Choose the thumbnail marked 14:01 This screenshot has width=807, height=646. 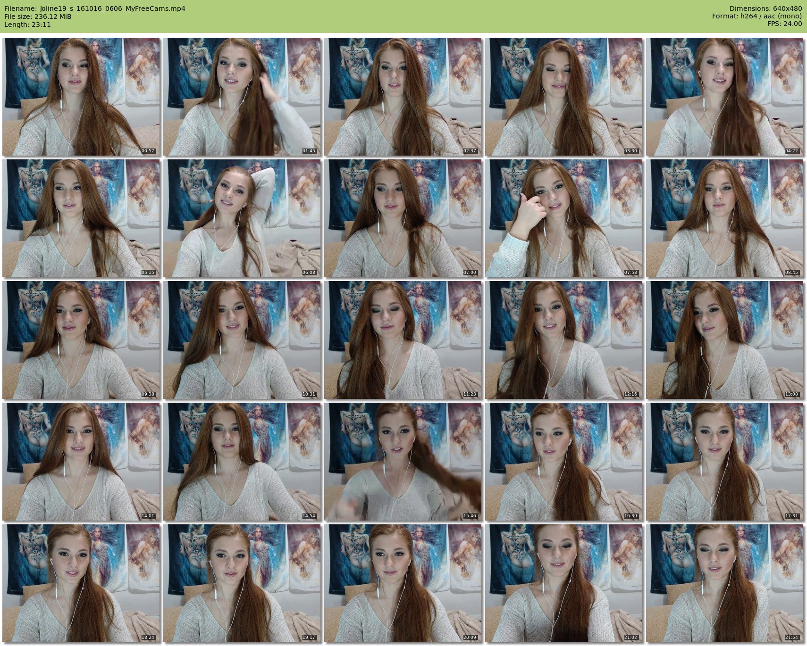pyautogui.click(x=81, y=462)
